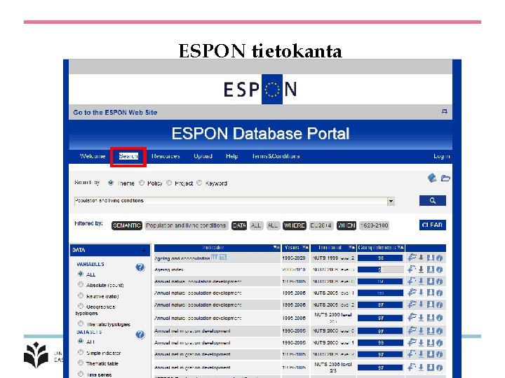Viewport: 505px width, 378px height.
Task: Sort by the Years column arrows
Action: pos(305,247)
